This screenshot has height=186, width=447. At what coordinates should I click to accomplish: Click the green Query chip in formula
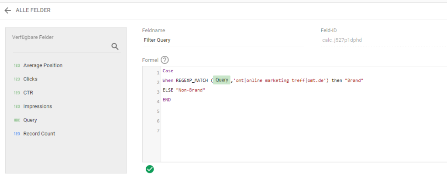coord(222,80)
